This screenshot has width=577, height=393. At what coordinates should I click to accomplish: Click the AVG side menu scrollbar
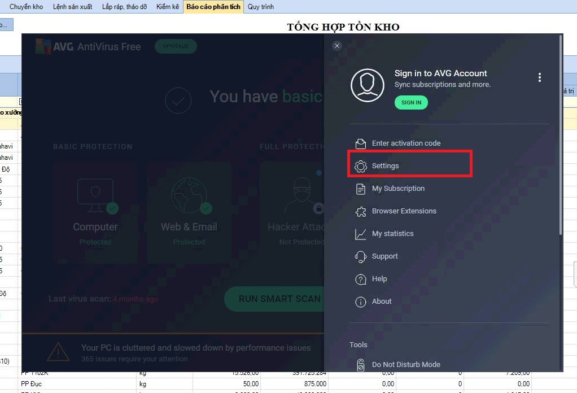pos(561,134)
